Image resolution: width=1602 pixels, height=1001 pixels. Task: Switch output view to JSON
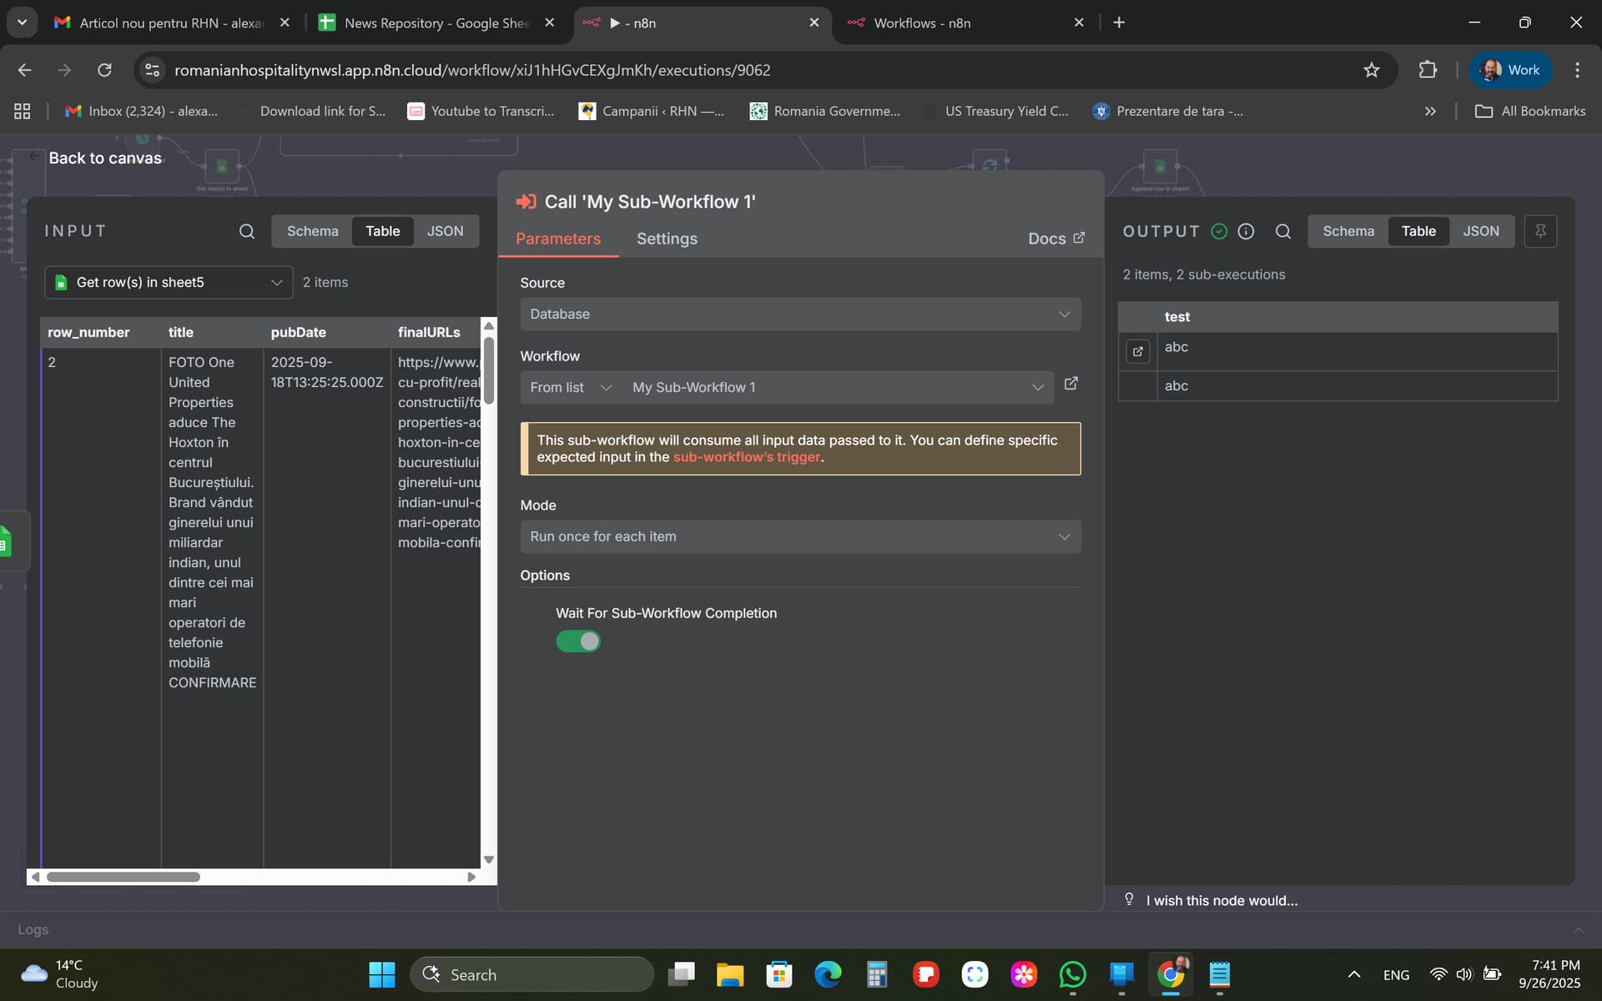(x=1480, y=231)
